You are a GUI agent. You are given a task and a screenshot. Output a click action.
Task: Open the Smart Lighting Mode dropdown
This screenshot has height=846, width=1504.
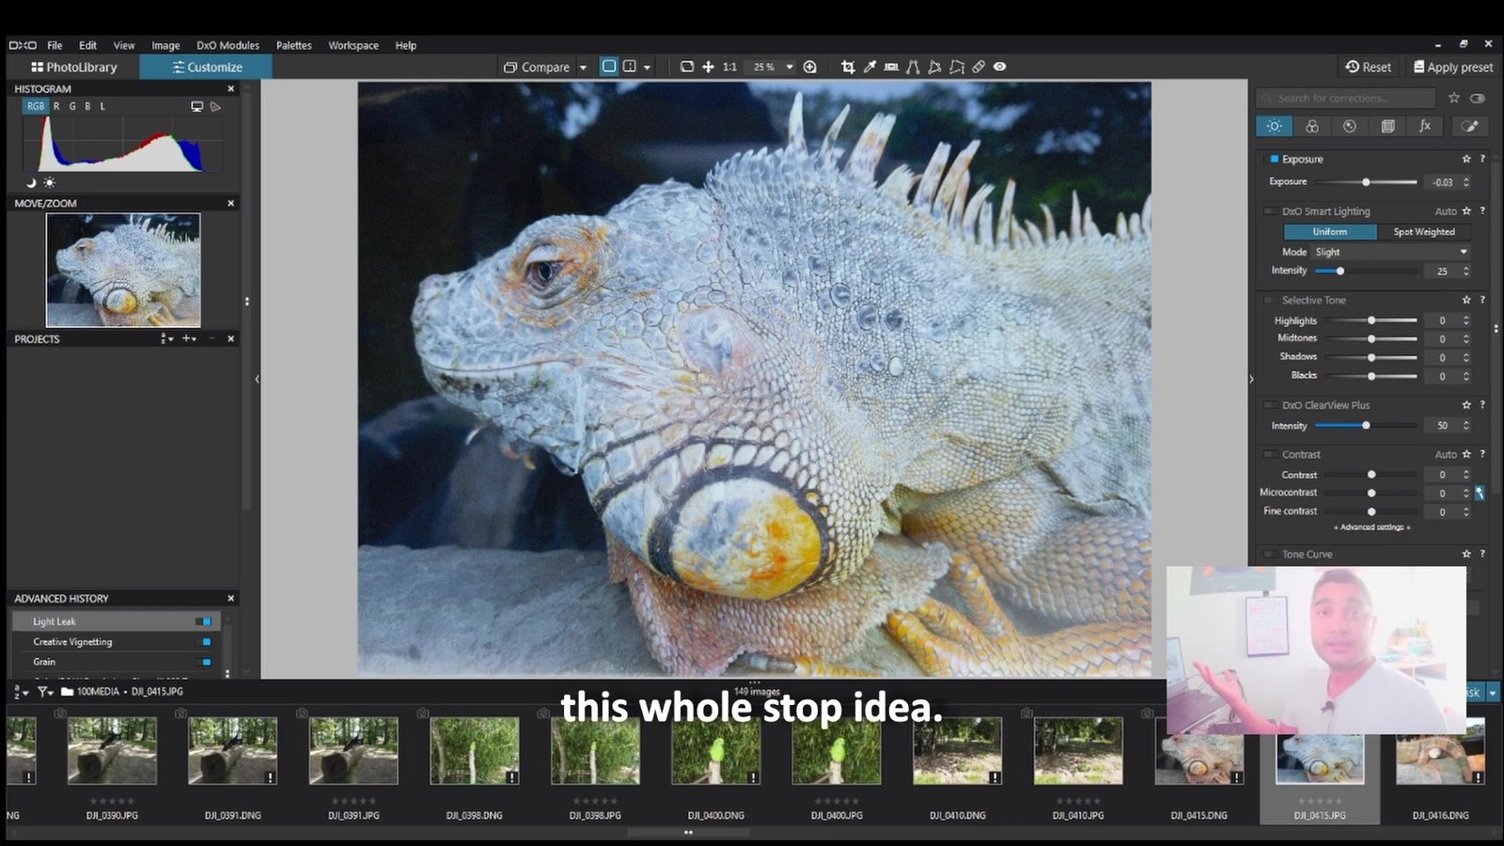1391,252
